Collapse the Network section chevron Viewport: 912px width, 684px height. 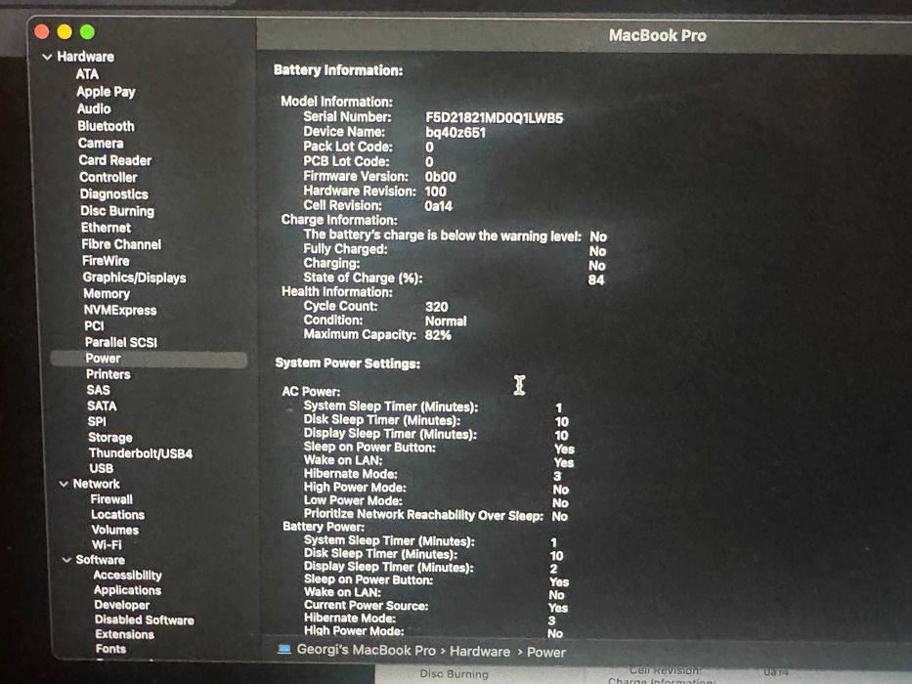pos(64,484)
